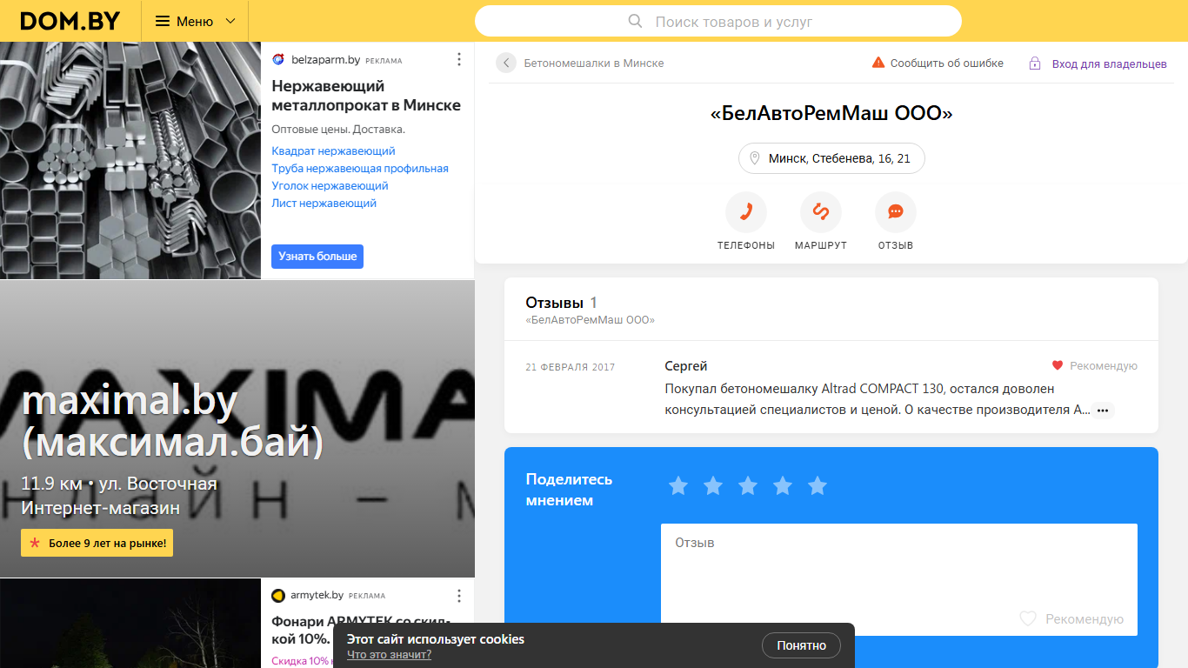Click the Телефоны phone icon

(x=746, y=212)
